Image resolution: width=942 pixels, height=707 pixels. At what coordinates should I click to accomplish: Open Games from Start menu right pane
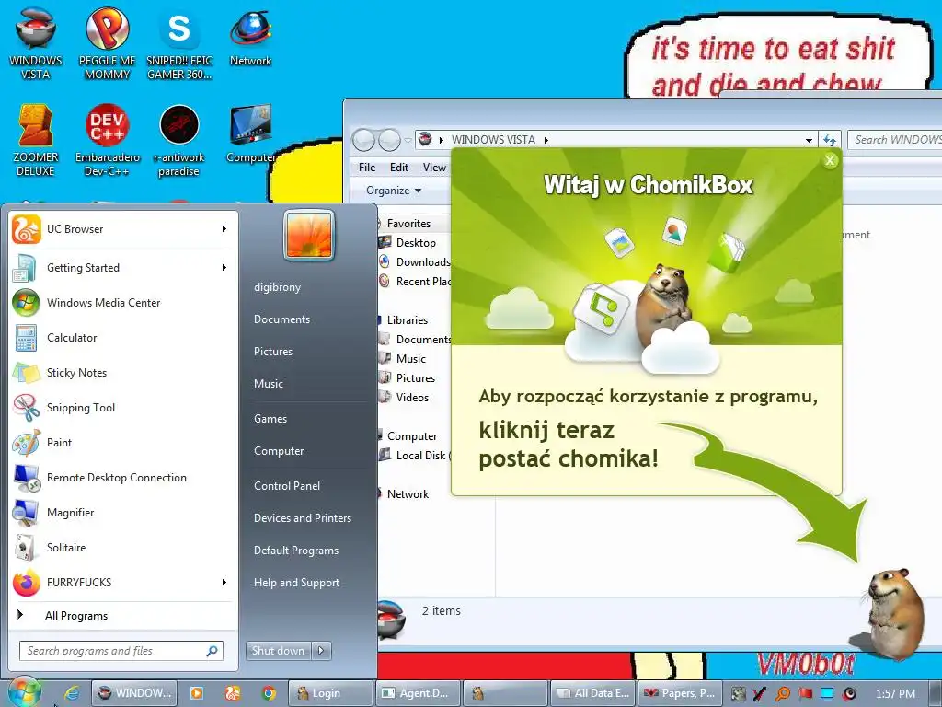(270, 419)
